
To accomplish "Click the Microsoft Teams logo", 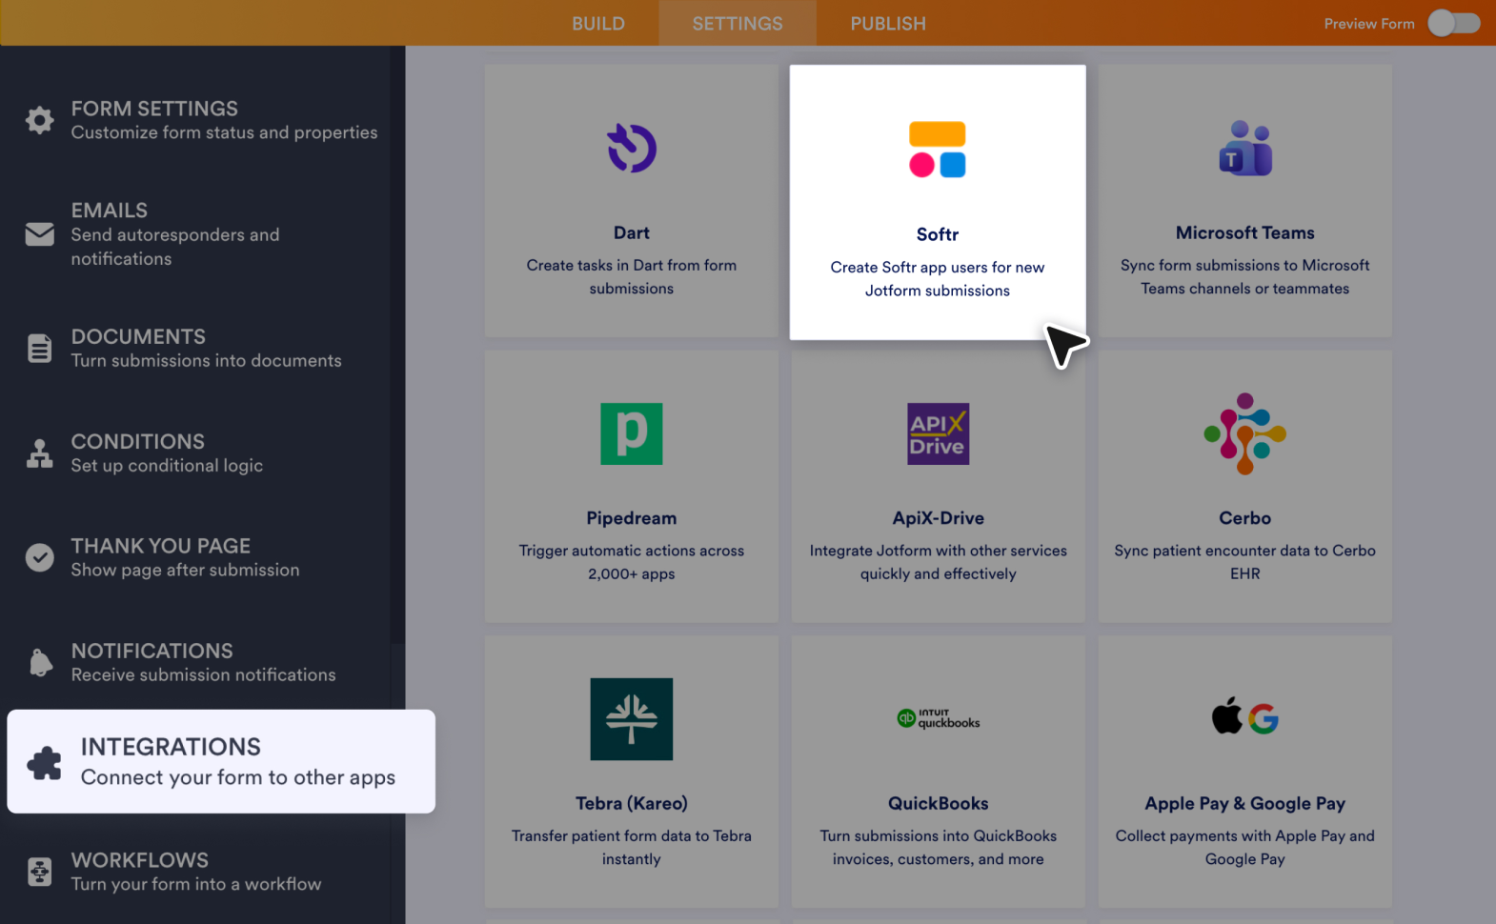I will coord(1245,148).
